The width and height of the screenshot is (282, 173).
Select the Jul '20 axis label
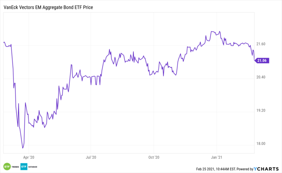(x=91, y=158)
